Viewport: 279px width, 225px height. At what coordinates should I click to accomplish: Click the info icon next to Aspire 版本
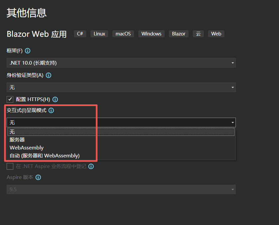tap(38, 177)
